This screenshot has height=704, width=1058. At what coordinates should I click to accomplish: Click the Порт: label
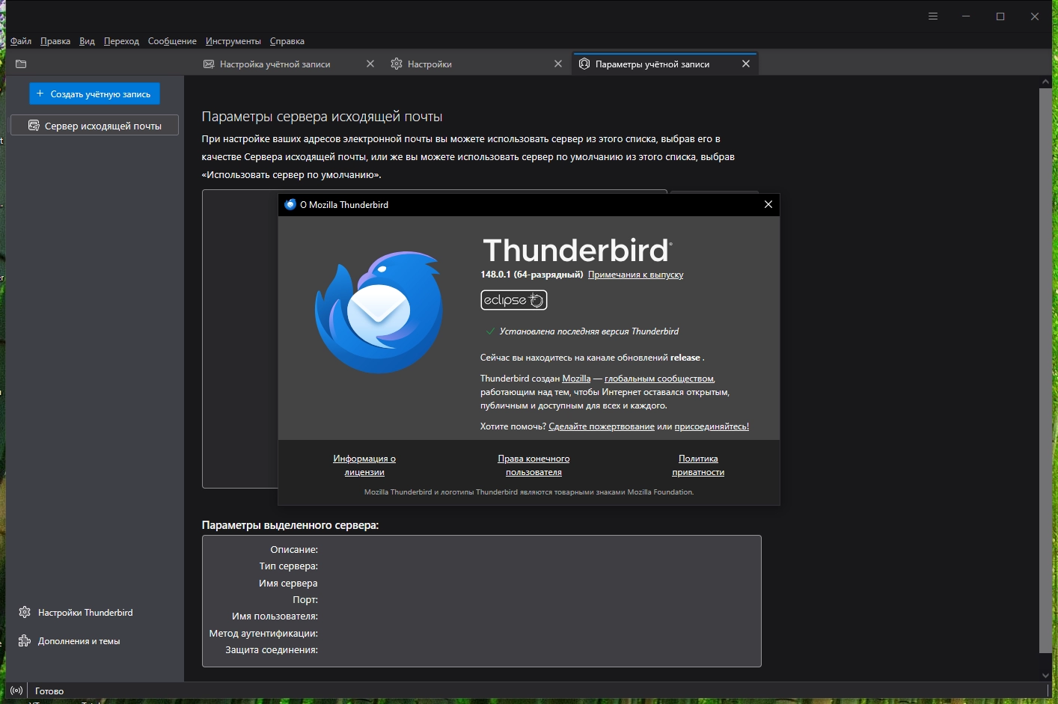(305, 600)
